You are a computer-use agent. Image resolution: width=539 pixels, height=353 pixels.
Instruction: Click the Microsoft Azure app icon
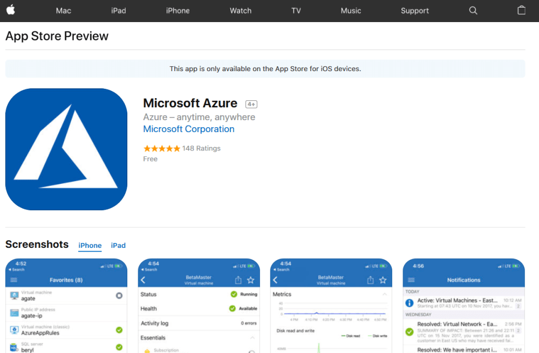coord(66,149)
